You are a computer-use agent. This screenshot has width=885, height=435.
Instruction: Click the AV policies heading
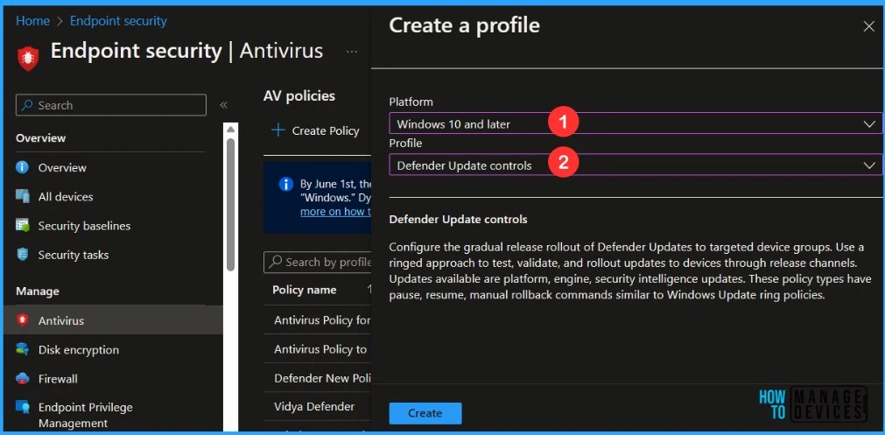(299, 96)
